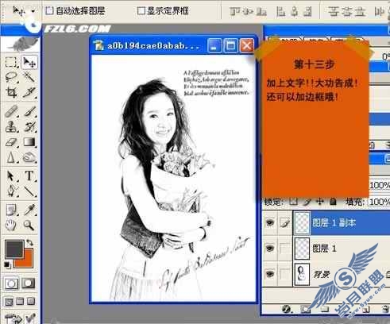Image resolution: width=390 pixels, height=324 pixels.
Task: Align left edges in options bar
Action: pyautogui.click(x=280, y=11)
